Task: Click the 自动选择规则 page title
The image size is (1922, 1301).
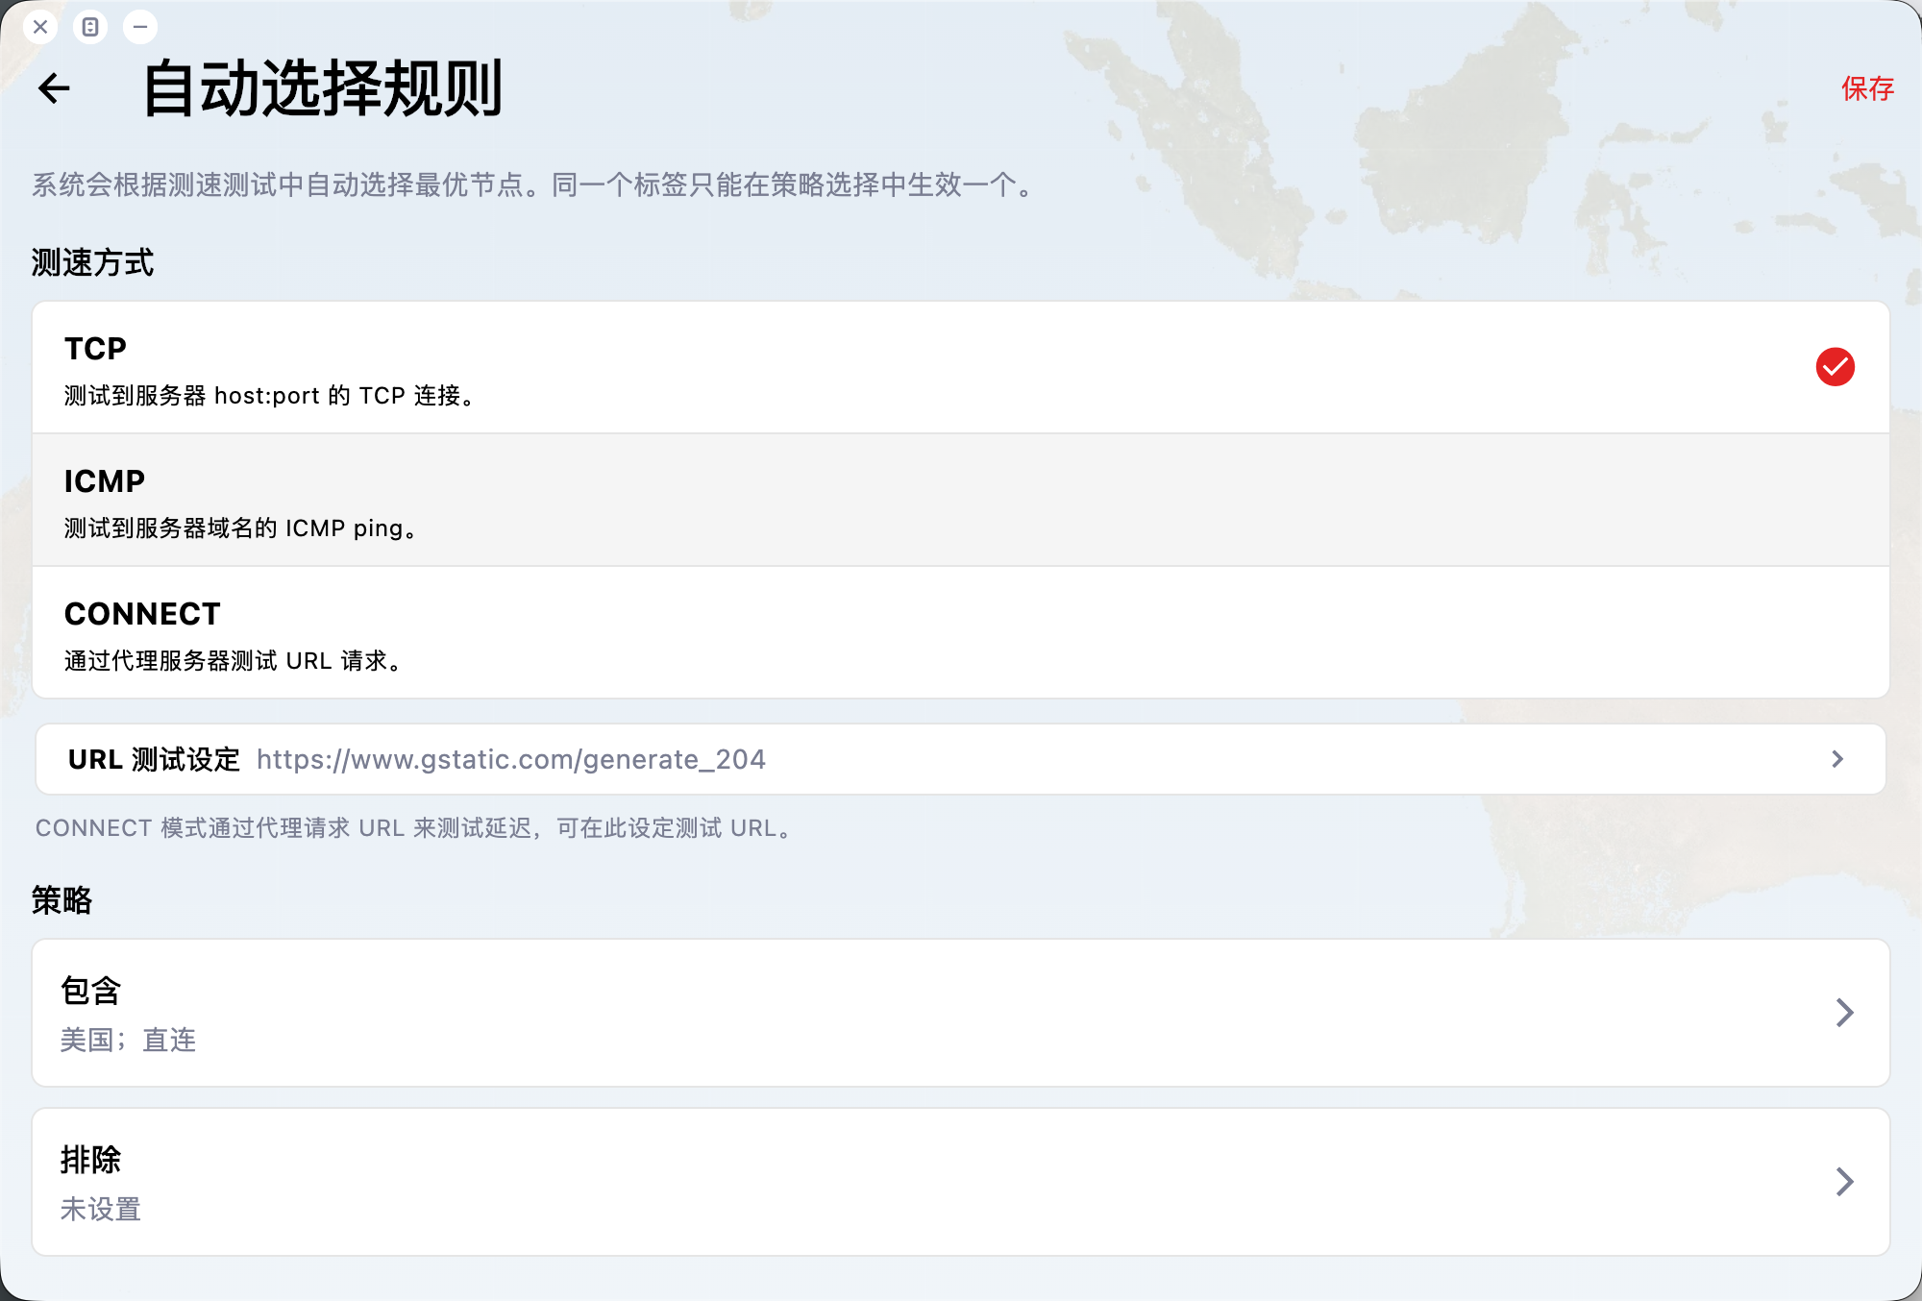Action: (x=323, y=88)
